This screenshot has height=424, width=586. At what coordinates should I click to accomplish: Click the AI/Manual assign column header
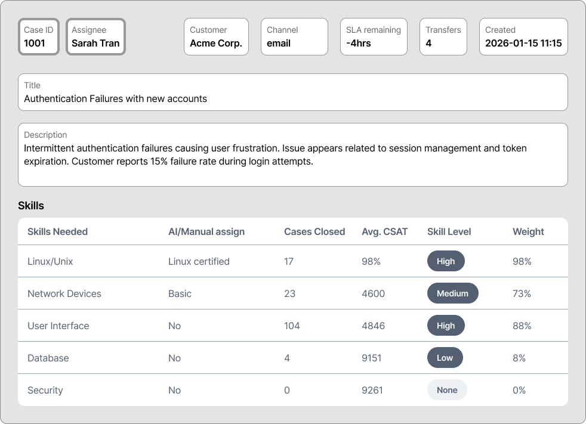(x=206, y=231)
